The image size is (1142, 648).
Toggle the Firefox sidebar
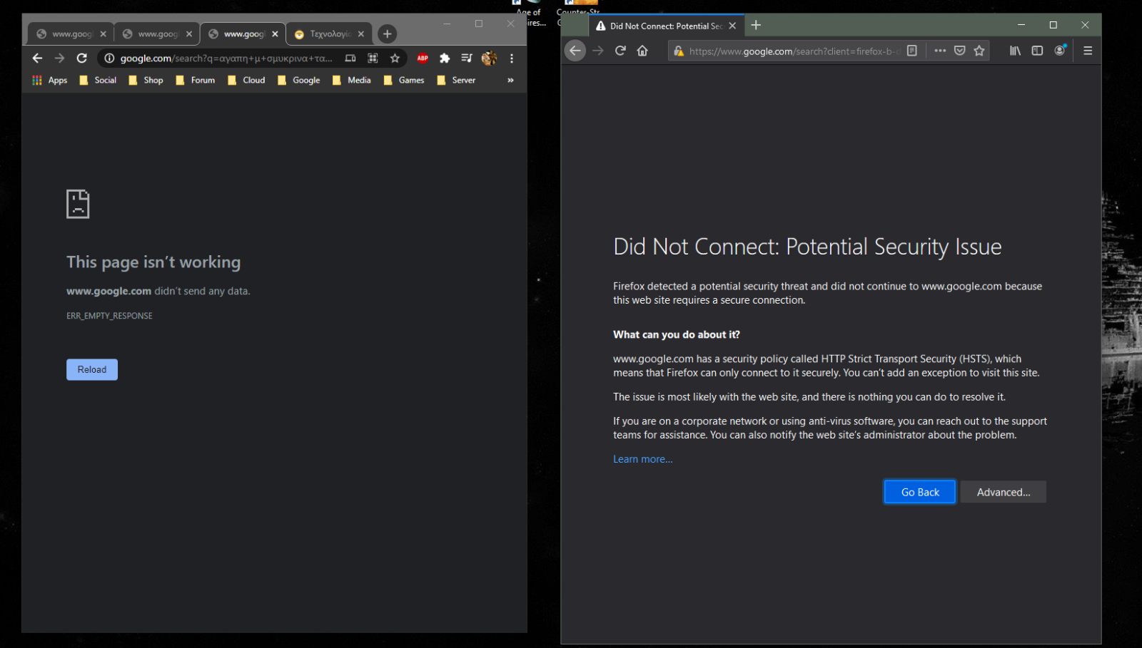(x=1037, y=51)
